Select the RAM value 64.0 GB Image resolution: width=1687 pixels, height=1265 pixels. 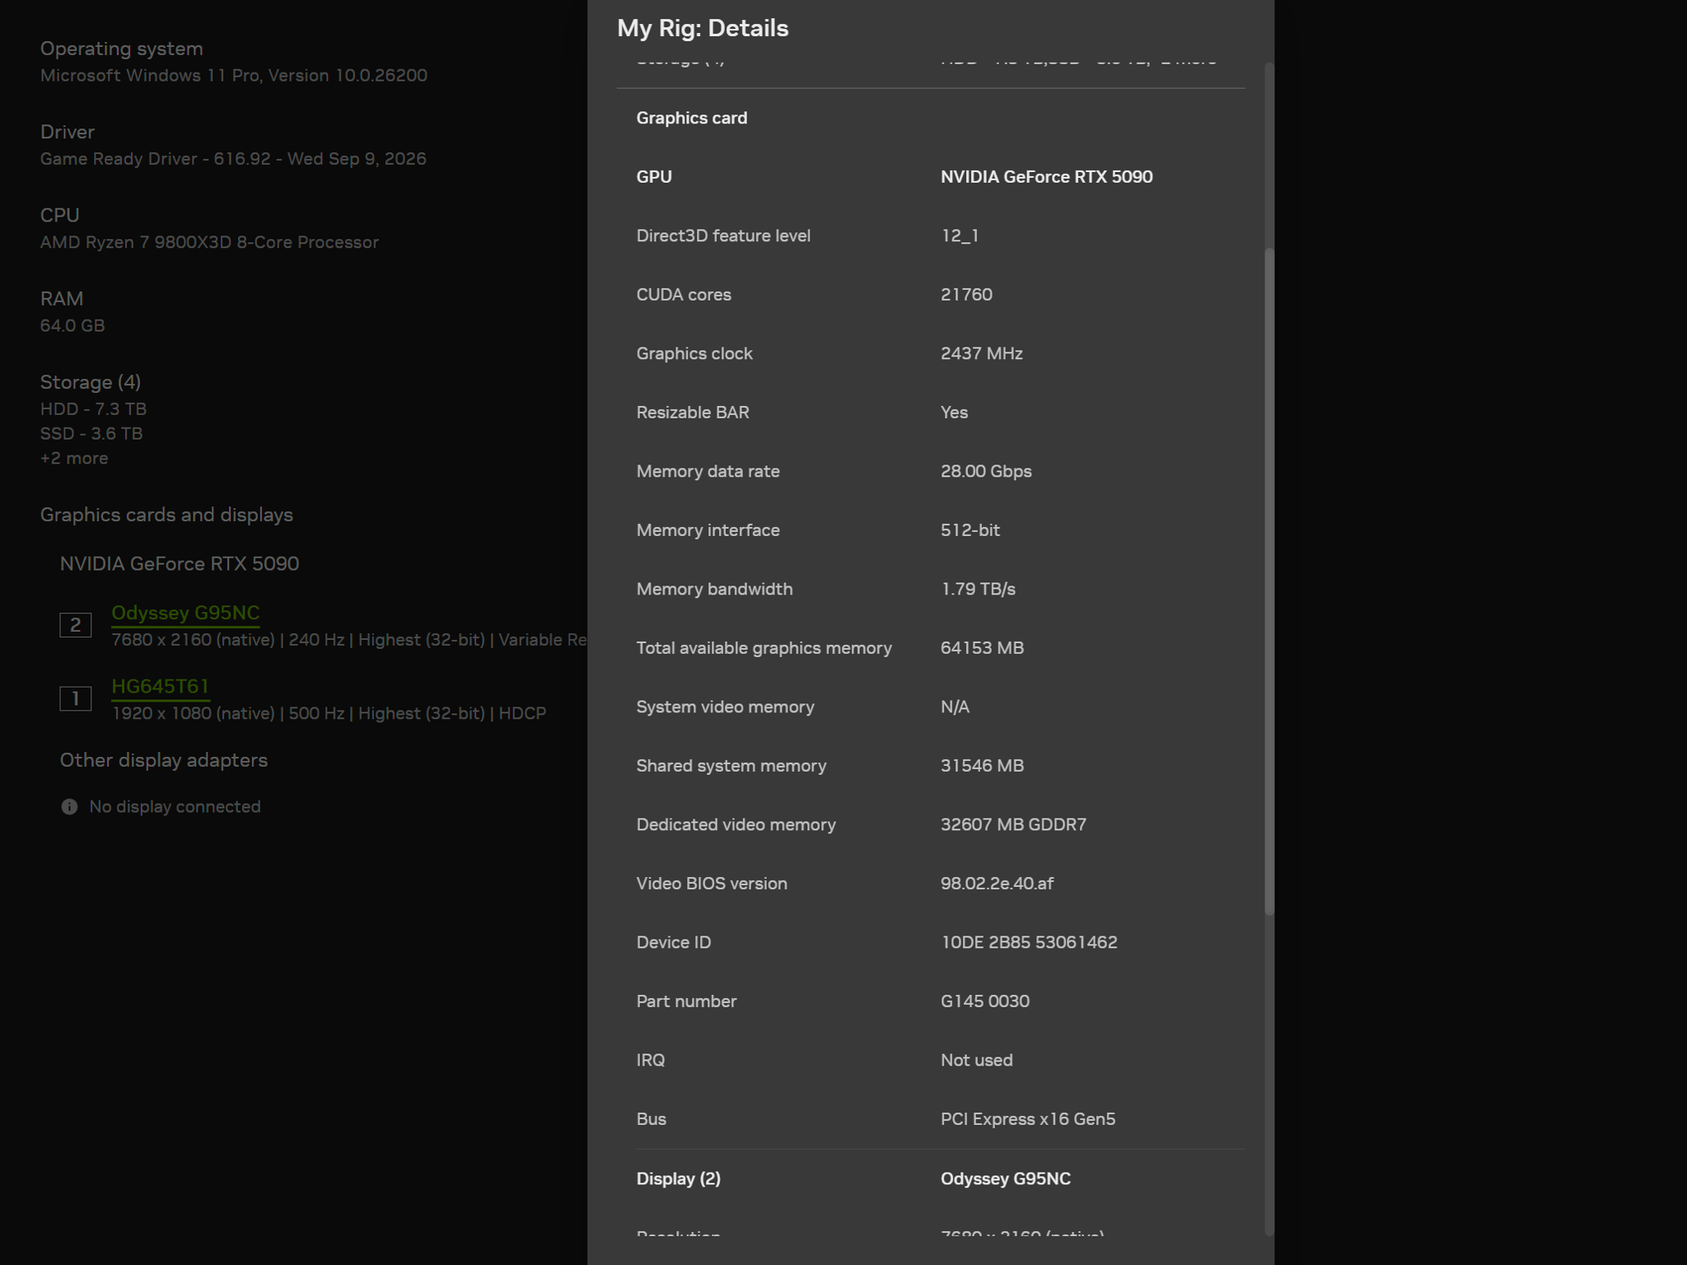(x=72, y=325)
